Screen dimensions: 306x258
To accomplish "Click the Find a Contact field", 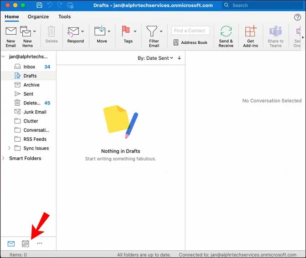I will (190, 31).
